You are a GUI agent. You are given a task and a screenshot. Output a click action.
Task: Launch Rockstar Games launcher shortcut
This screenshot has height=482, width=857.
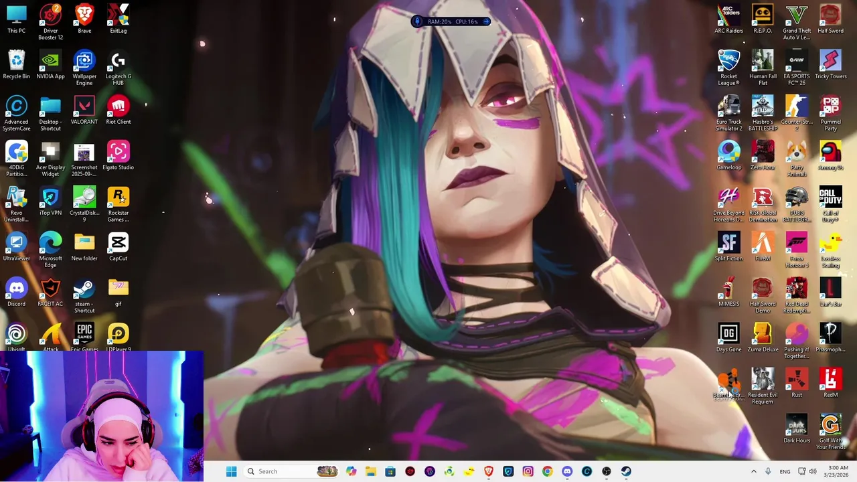point(119,204)
